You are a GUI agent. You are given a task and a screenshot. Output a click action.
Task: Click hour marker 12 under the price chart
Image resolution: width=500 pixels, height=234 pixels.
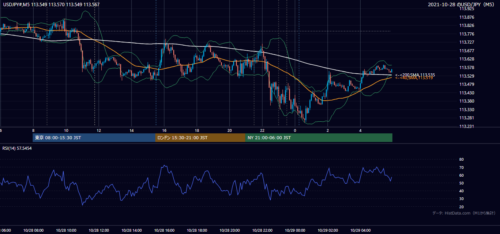(99, 131)
